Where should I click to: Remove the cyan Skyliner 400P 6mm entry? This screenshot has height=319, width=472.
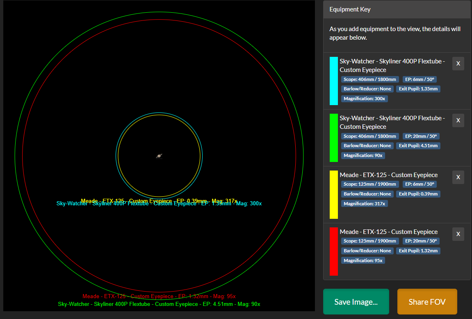[458, 64]
